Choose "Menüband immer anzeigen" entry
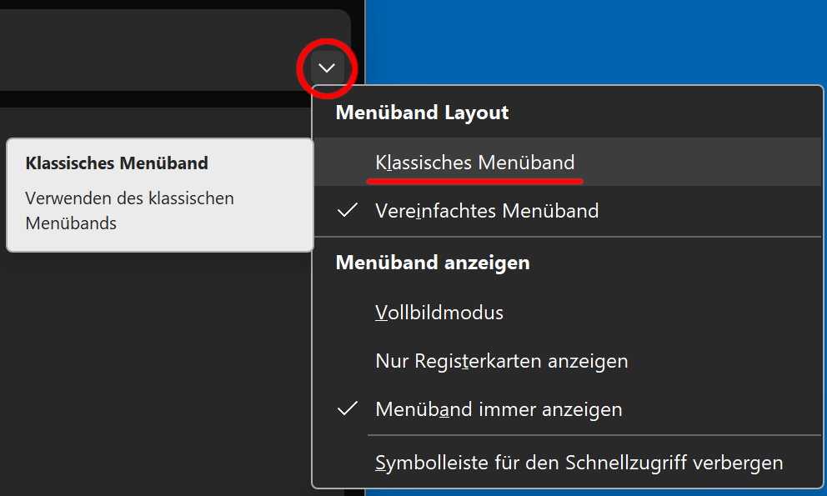The image size is (827, 496). [x=499, y=409]
